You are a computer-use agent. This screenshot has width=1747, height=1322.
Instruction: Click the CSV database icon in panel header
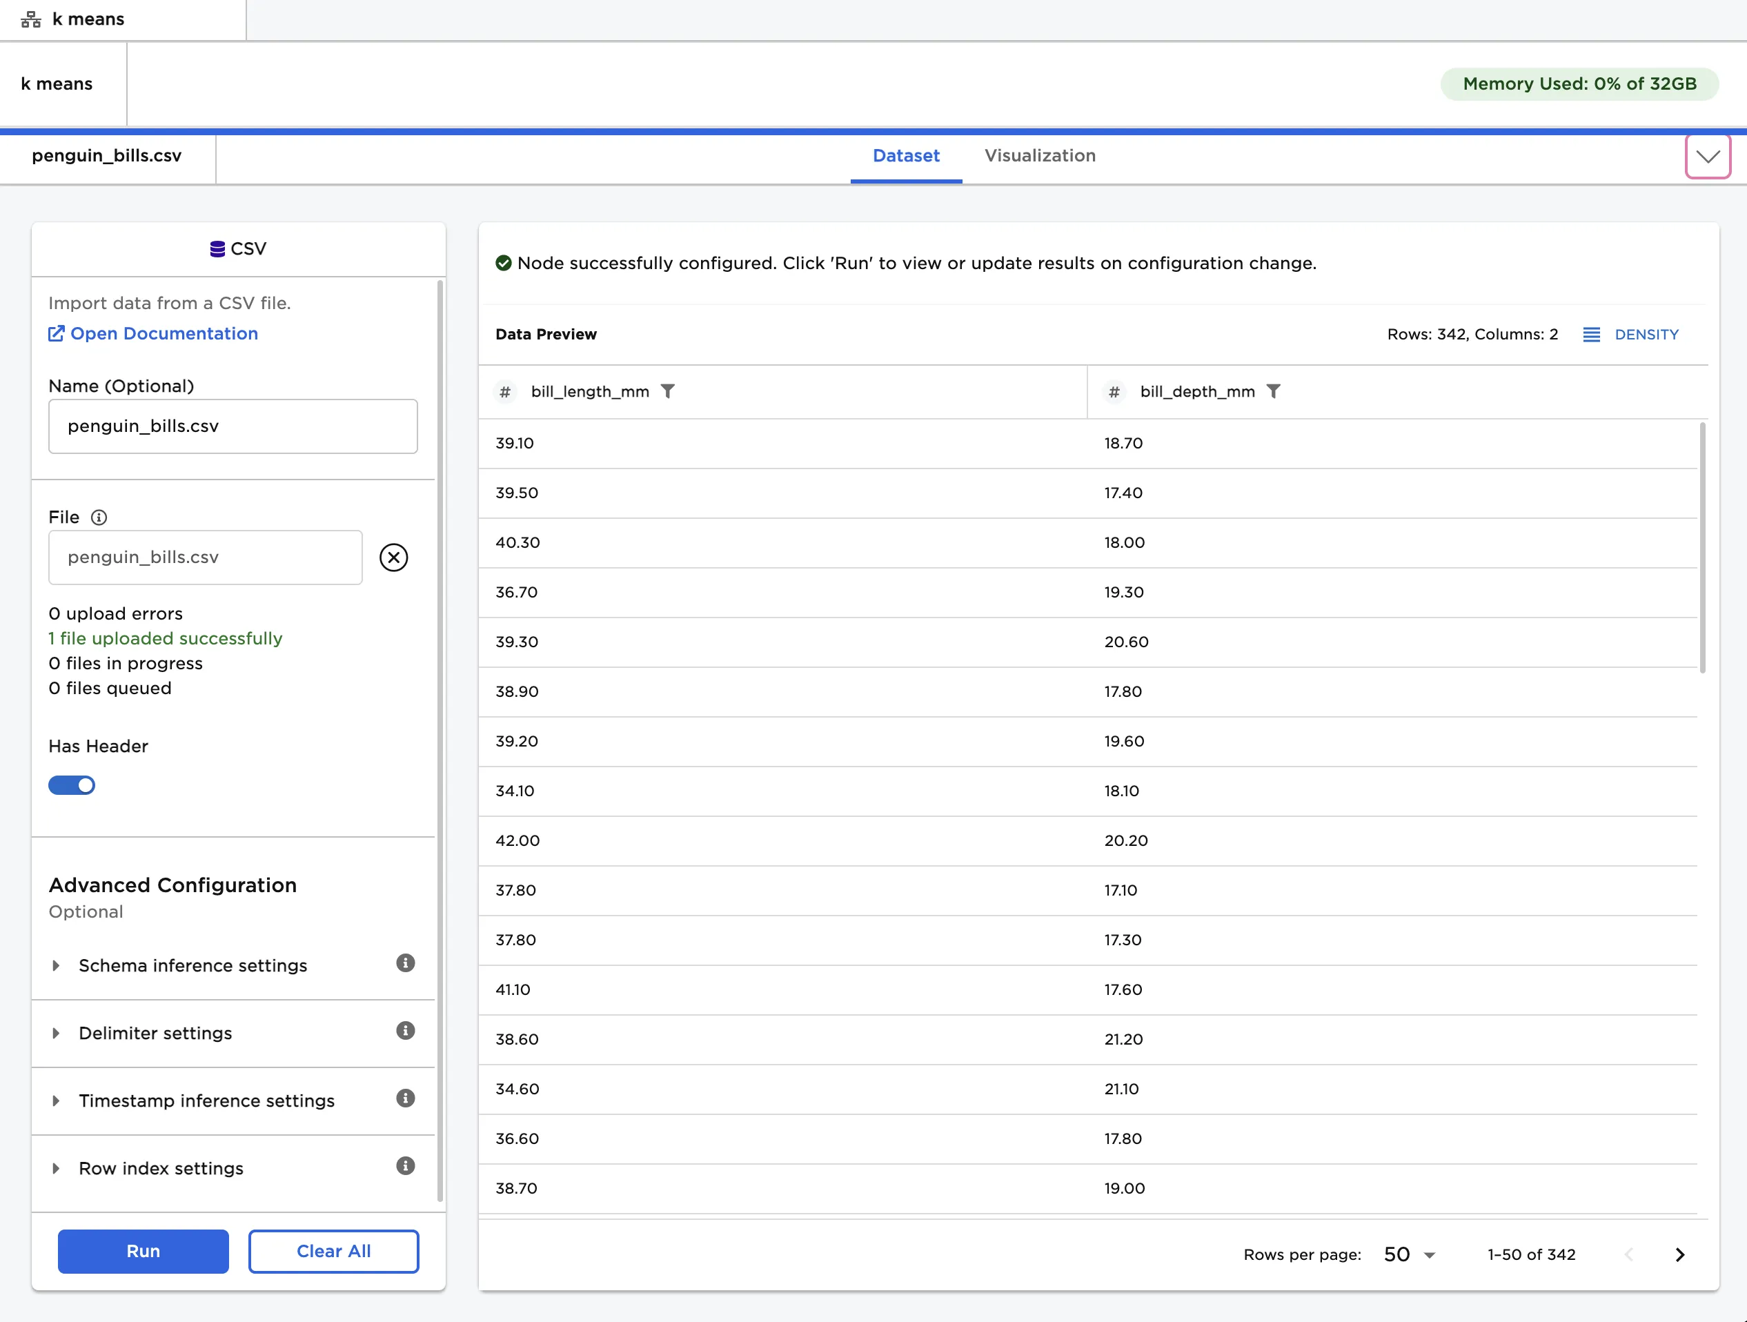coord(217,248)
